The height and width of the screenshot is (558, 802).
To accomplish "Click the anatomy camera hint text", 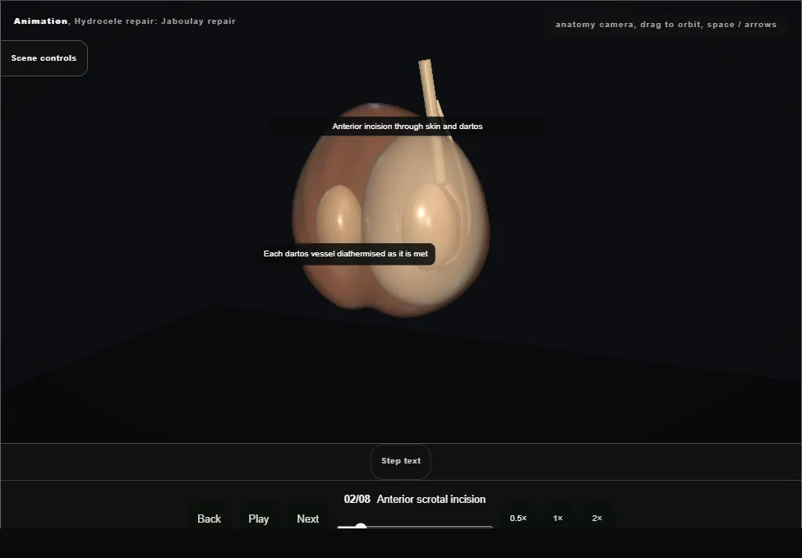I will [666, 25].
